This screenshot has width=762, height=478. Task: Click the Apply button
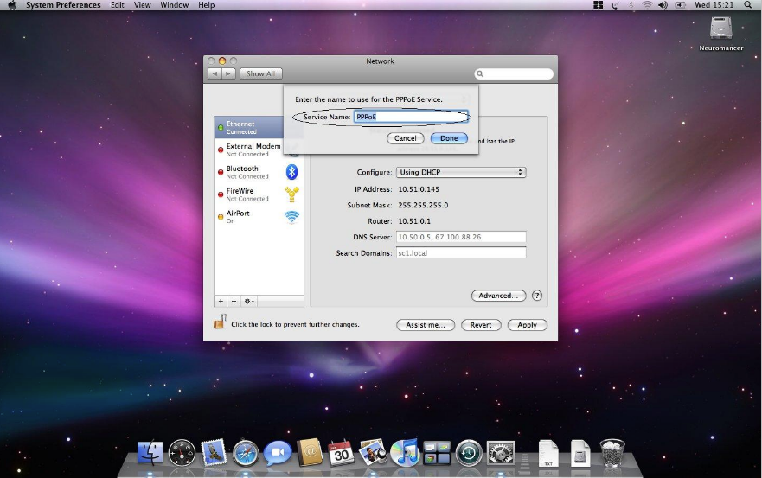[x=528, y=325]
